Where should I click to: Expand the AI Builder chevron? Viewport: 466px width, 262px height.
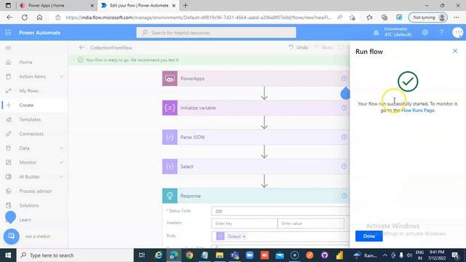coord(61,177)
